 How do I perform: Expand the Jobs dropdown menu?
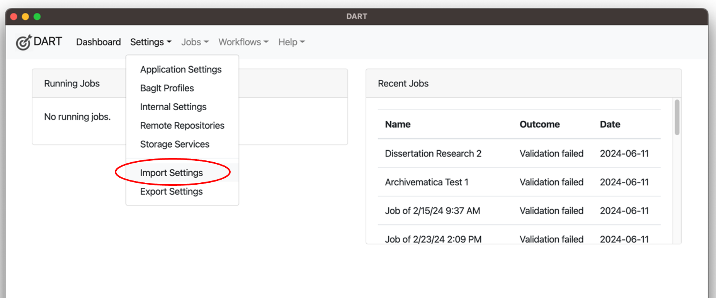195,42
